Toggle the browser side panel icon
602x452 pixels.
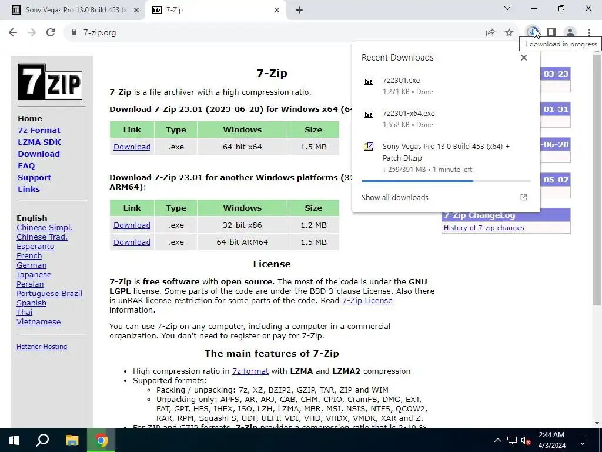coord(551,33)
